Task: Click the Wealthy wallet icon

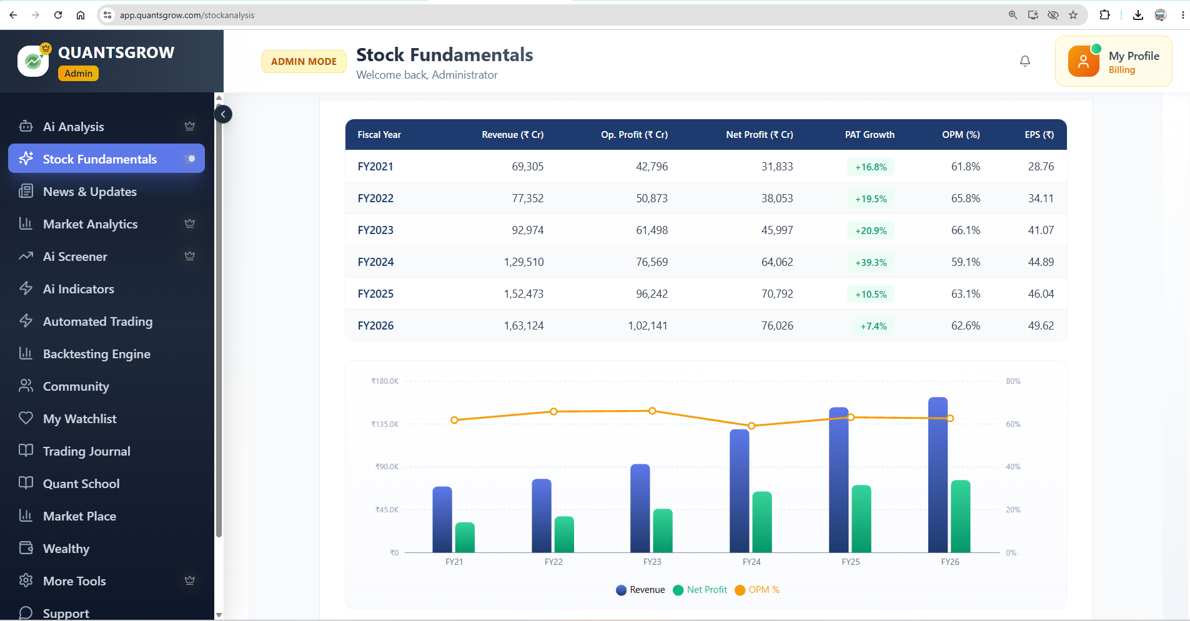Action: 26,548
